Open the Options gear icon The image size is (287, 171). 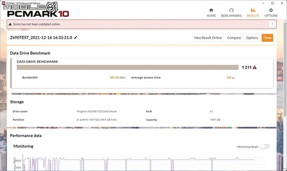(x=271, y=10)
